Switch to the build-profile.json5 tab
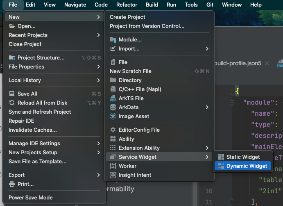The image size is (283, 206). click(238, 63)
